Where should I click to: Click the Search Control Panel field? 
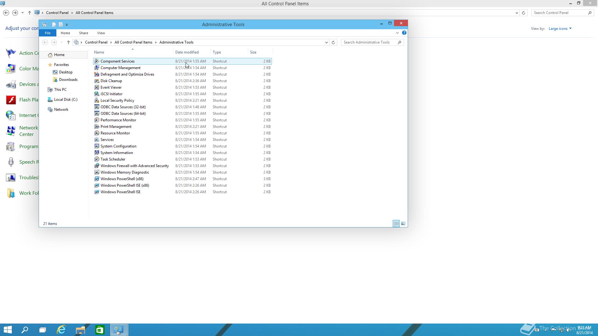[562, 13]
